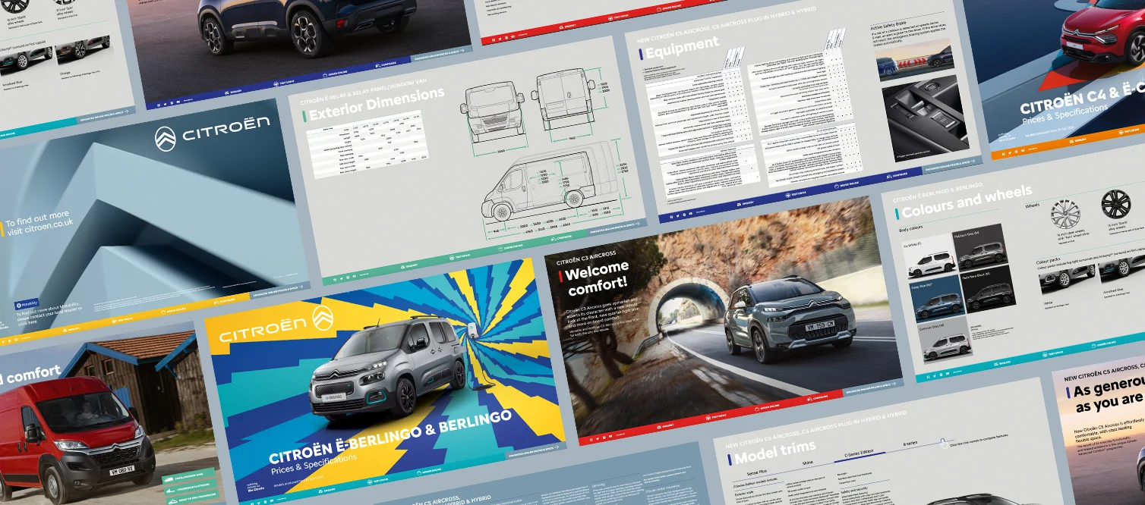The width and height of the screenshot is (1145, 505).
Task: Switch to the Shine trim tab
Action: tap(808, 461)
